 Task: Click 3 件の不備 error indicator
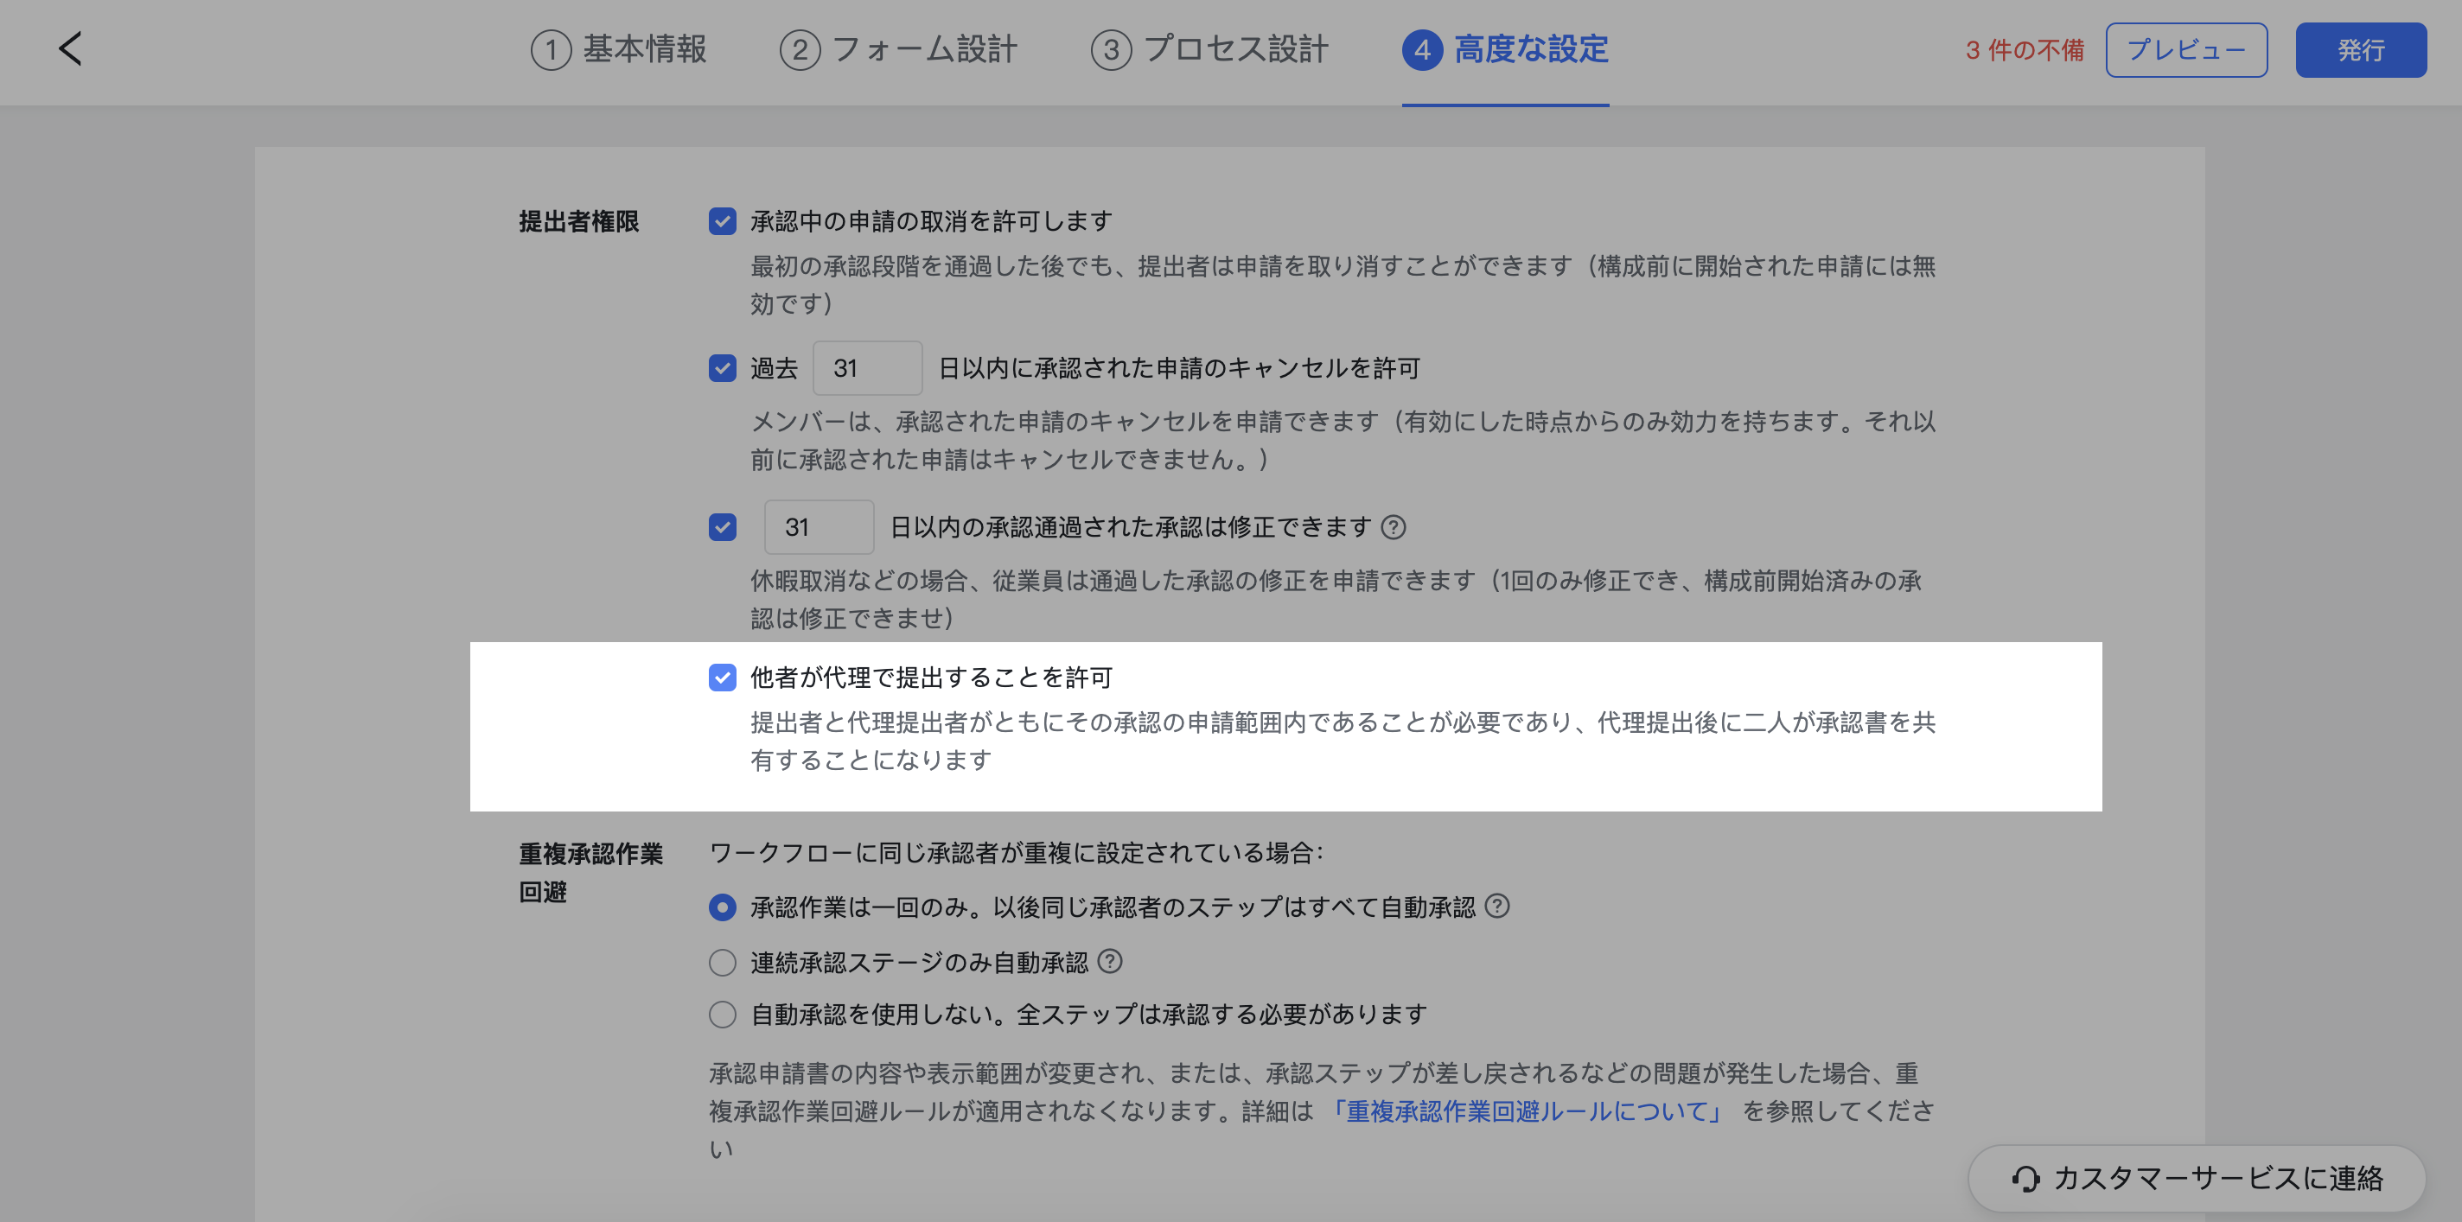coord(2024,49)
